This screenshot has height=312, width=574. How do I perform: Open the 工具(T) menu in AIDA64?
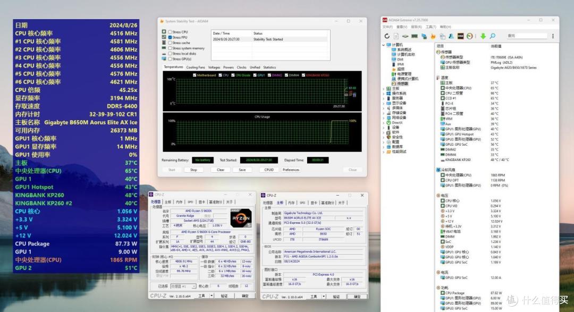click(430, 27)
